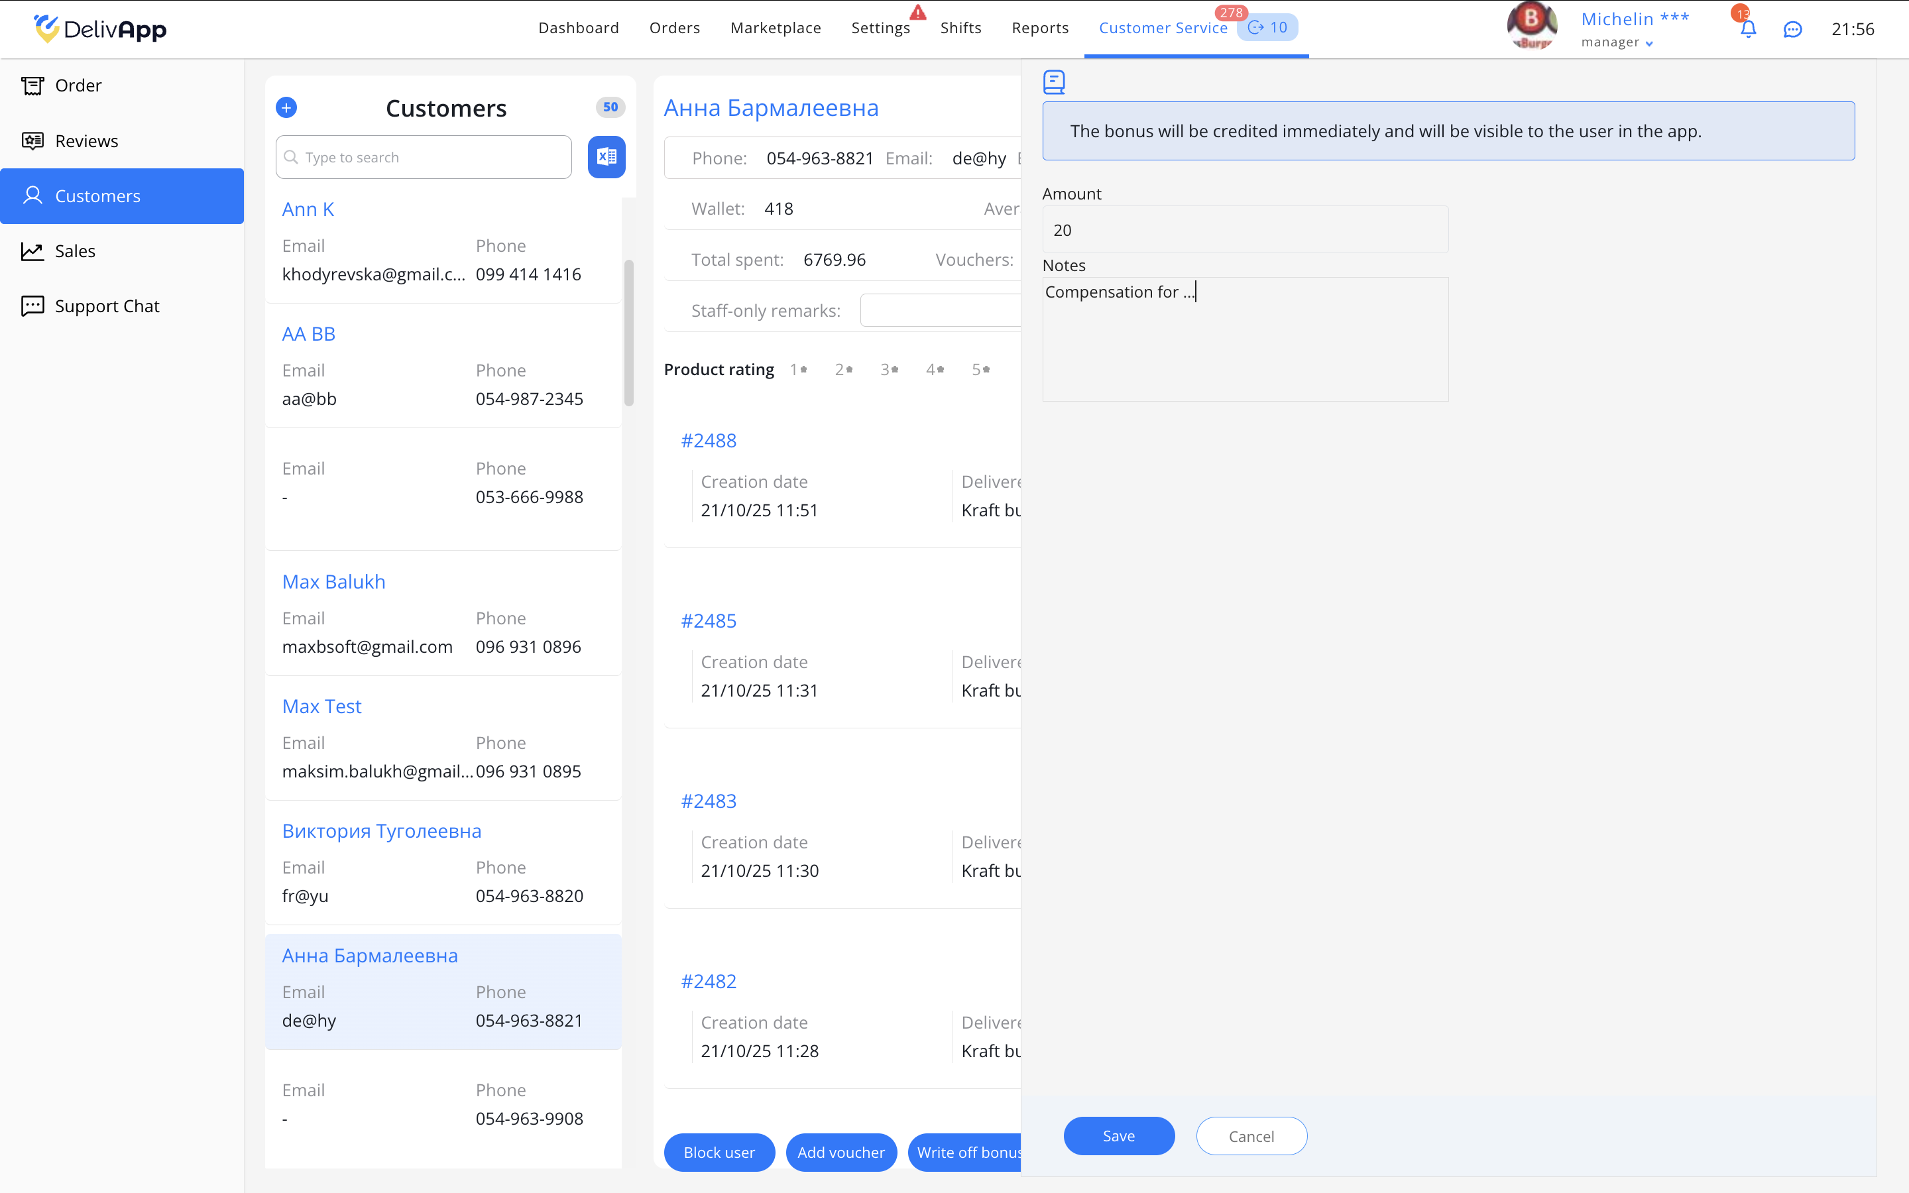Save the bonus credit
The height and width of the screenshot is (1193, 1909).
tap(1119, 1136)
